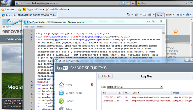Click the red 3 notification badge next to Home
Viewport: 193px width, 110px height.
[92, 85]
